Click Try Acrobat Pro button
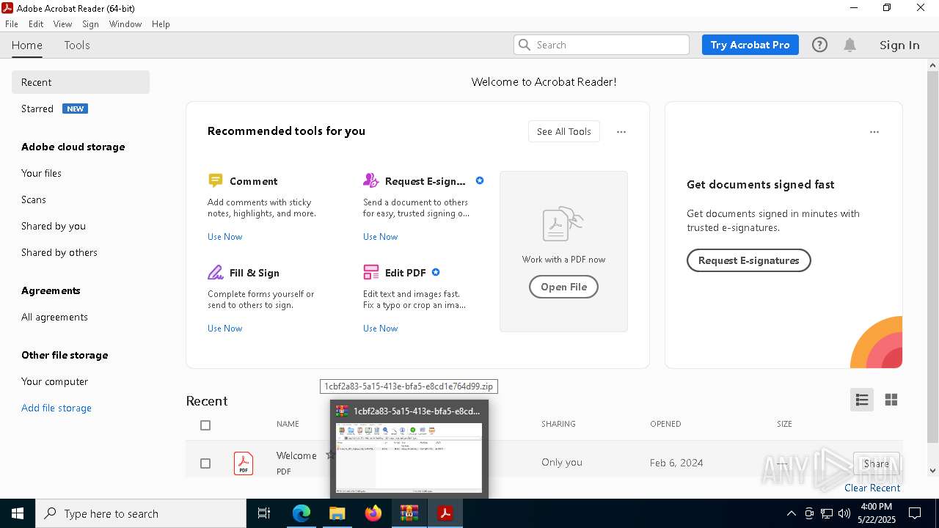 [750, 45]
